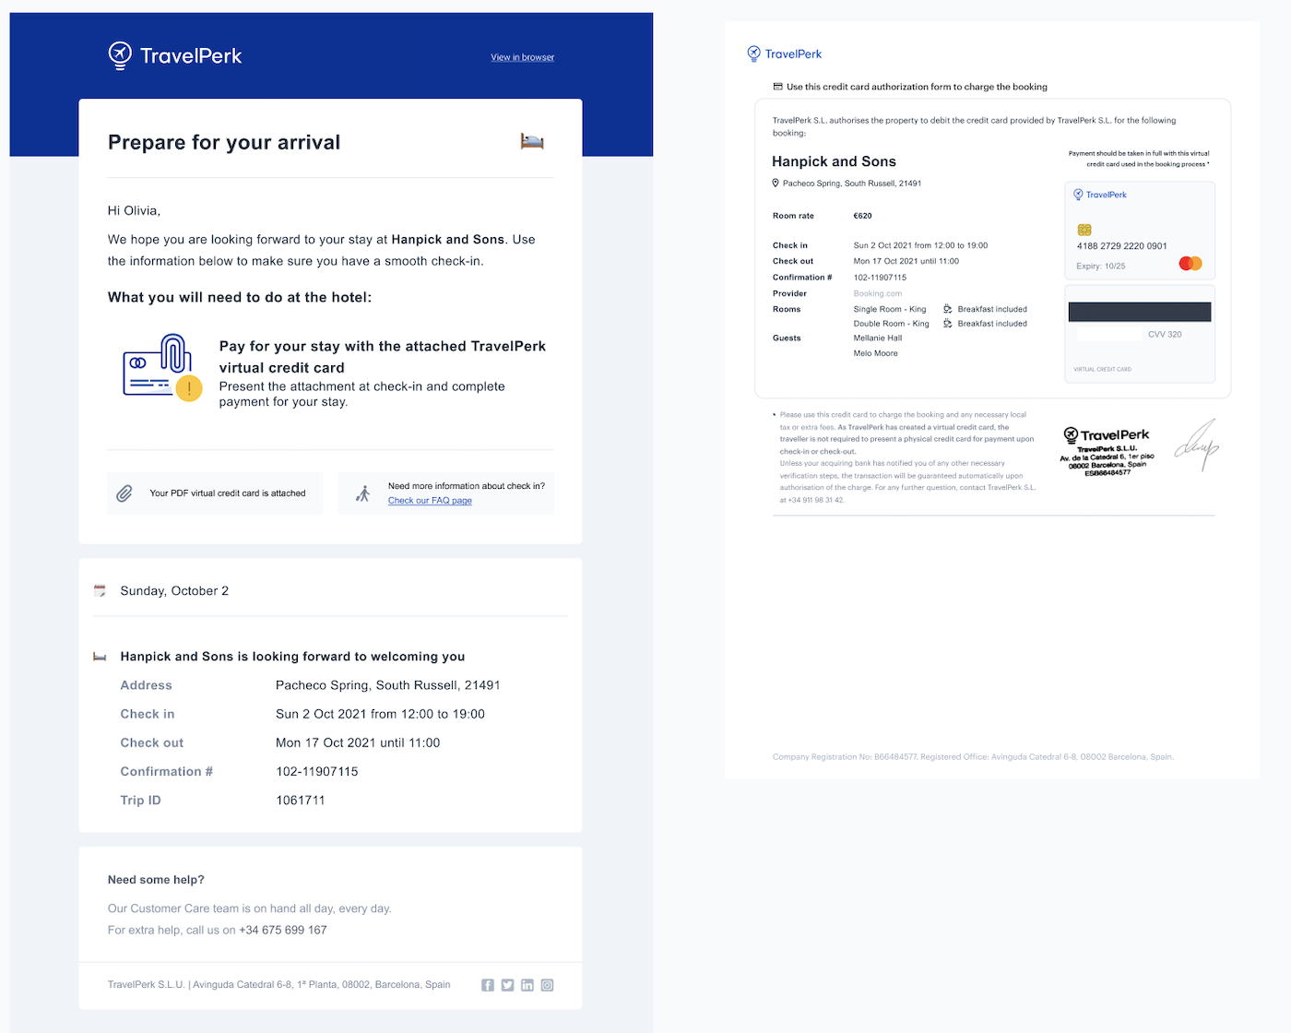Click the Twitter icon in the email footer
This screenshot has height=1033, width=1291.
click(x=507, y=985)
